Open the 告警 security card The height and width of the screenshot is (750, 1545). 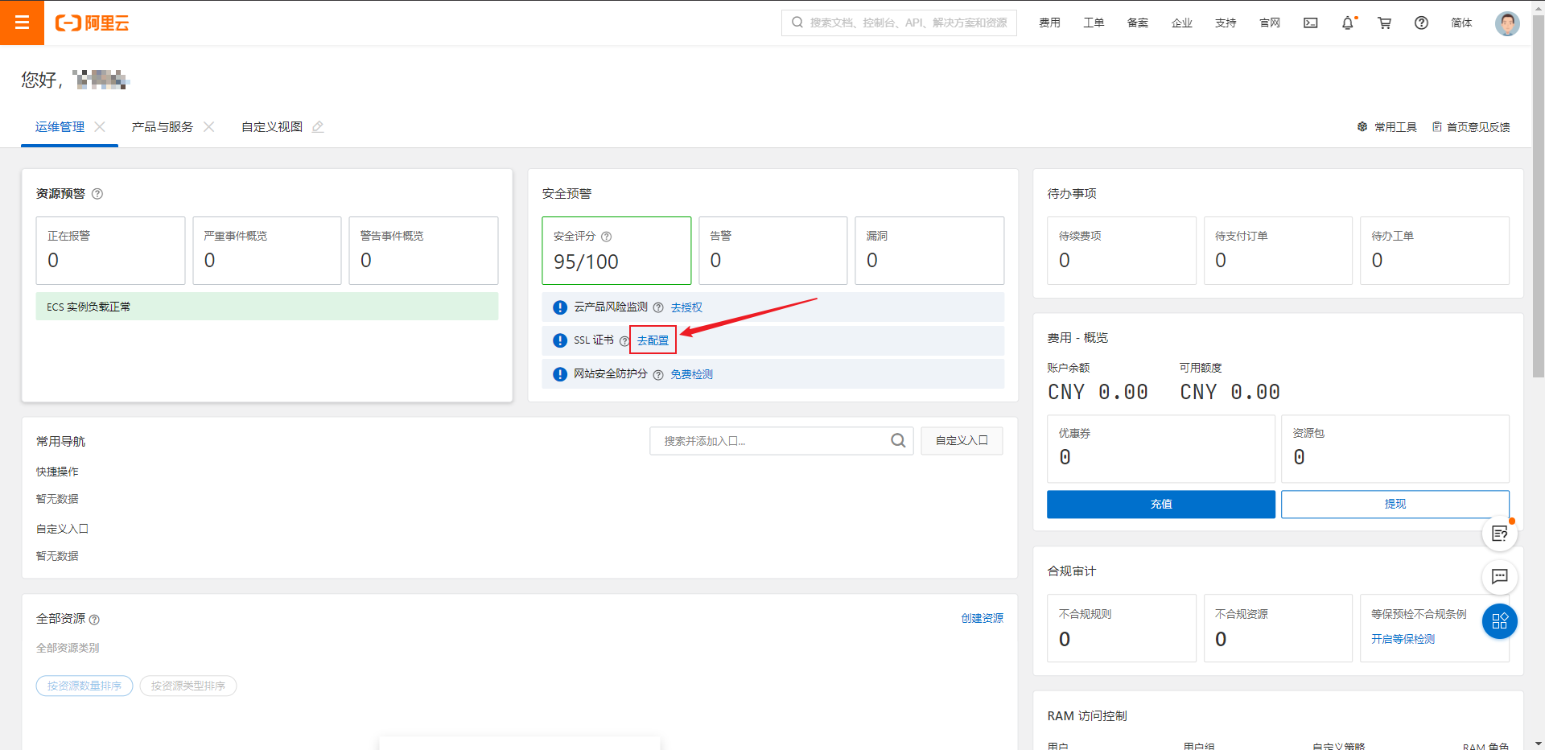tap(772, 250)
